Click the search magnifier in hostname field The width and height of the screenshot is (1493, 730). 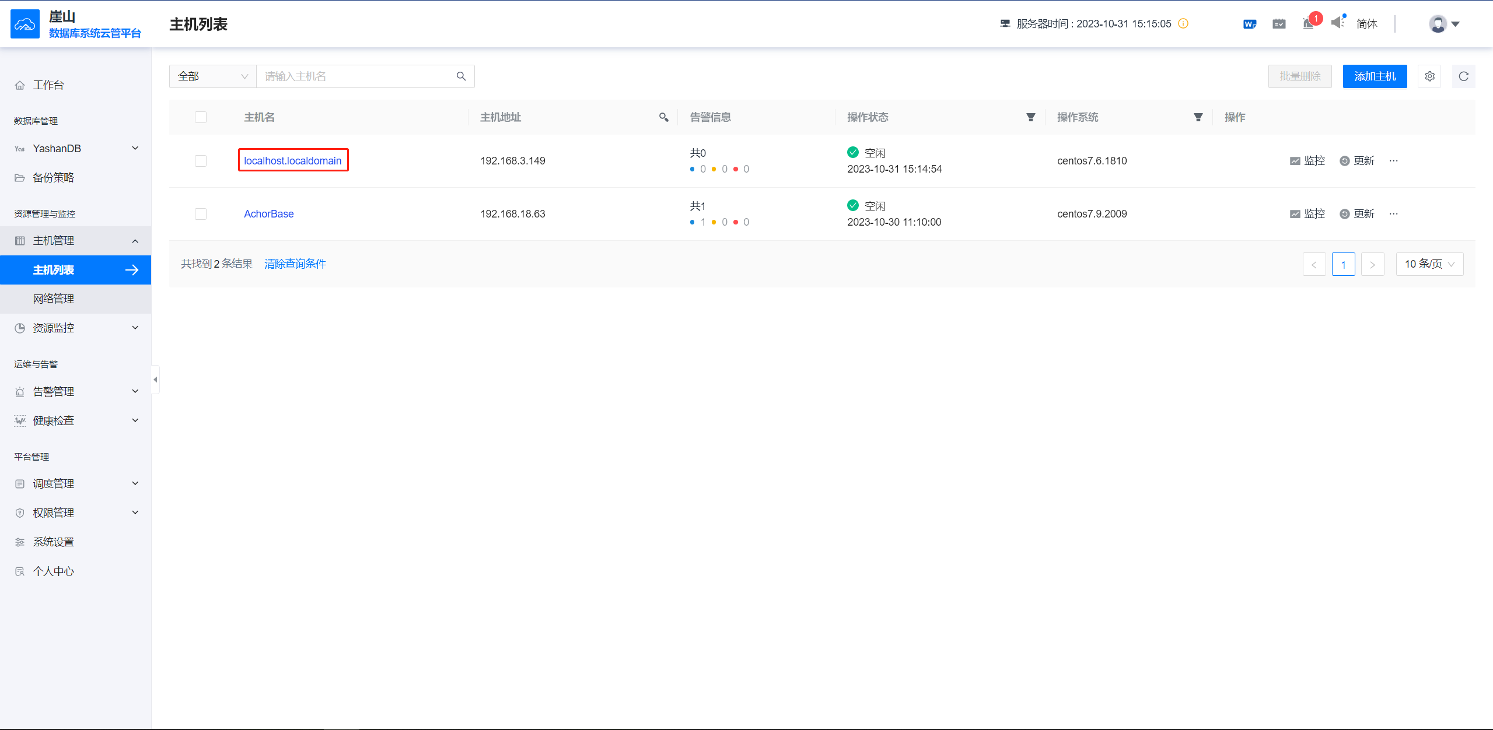click(461, 76)
